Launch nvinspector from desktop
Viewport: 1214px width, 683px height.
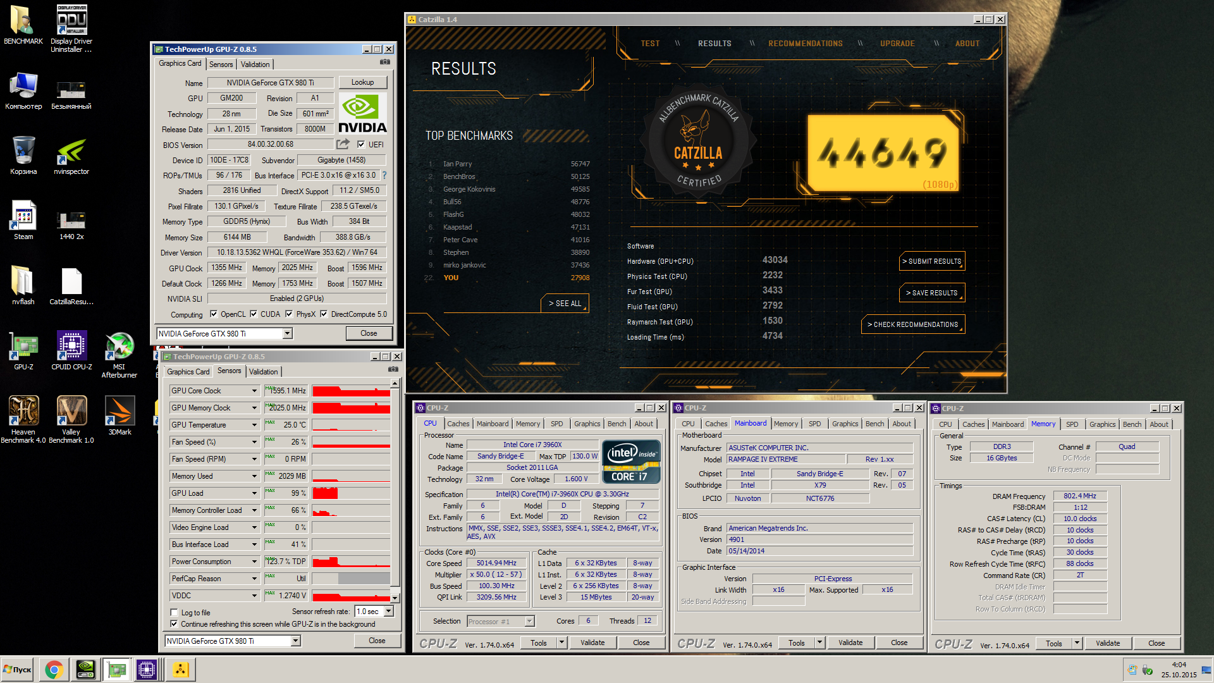point(71,156)
